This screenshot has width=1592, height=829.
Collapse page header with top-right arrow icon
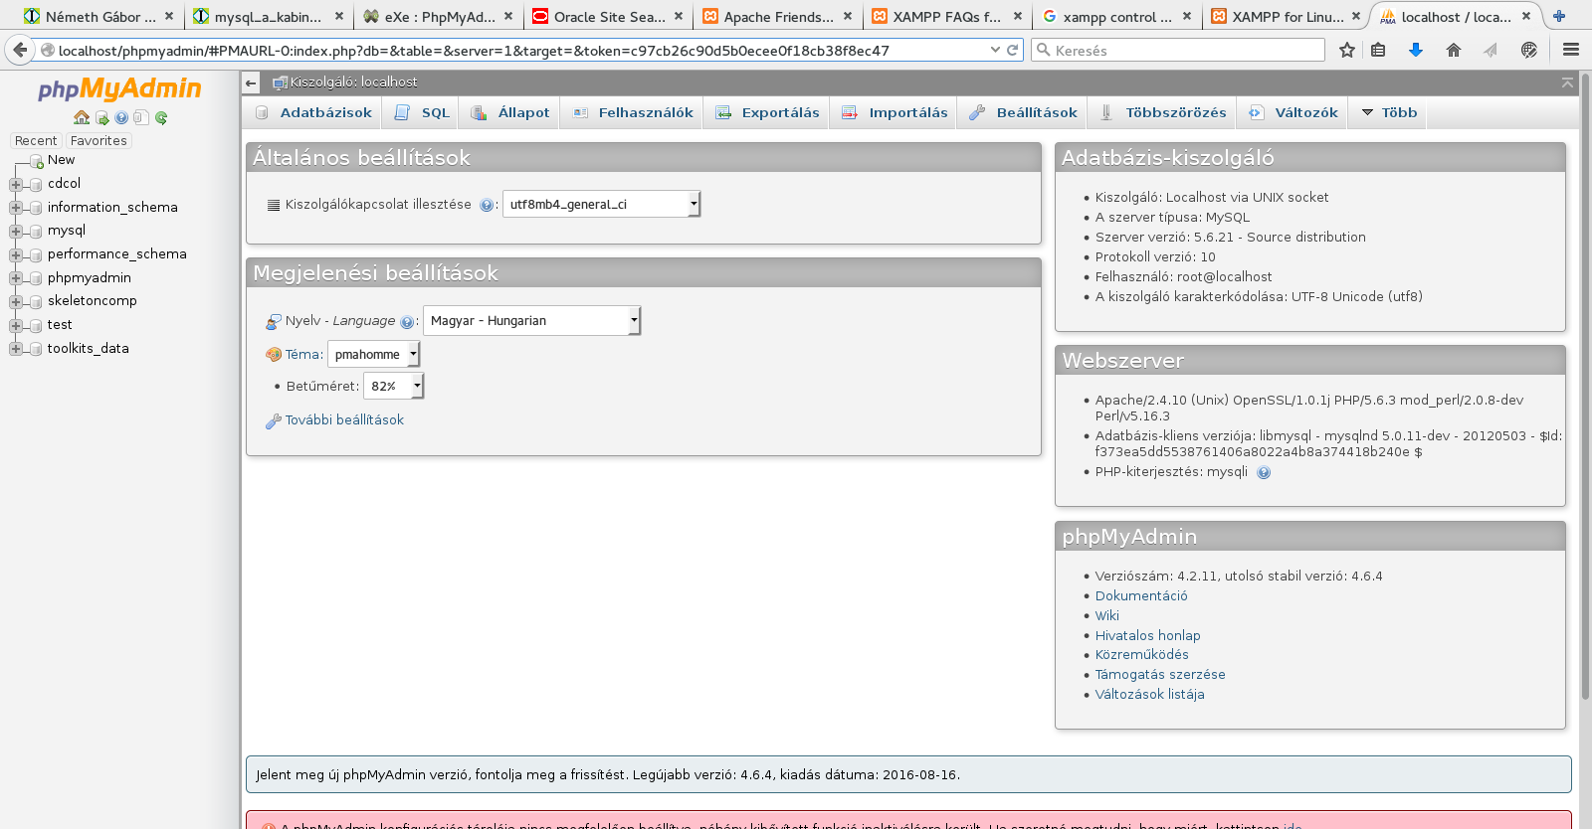click(x=1567, y=83)
